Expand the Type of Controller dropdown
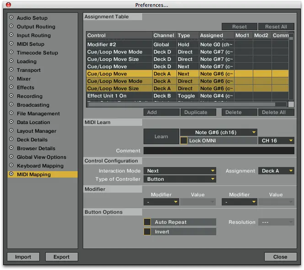This screenshot has height=270, width=304. [x=180, y=179]
